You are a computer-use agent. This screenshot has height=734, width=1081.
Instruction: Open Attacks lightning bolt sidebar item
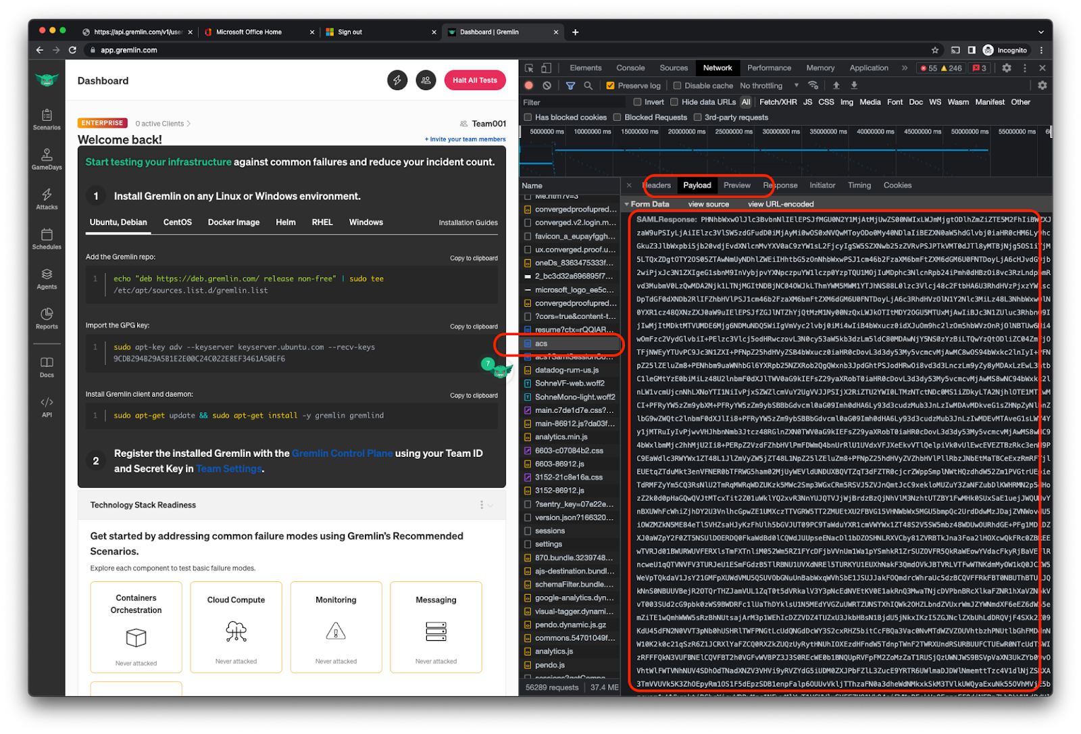point(47,199)
